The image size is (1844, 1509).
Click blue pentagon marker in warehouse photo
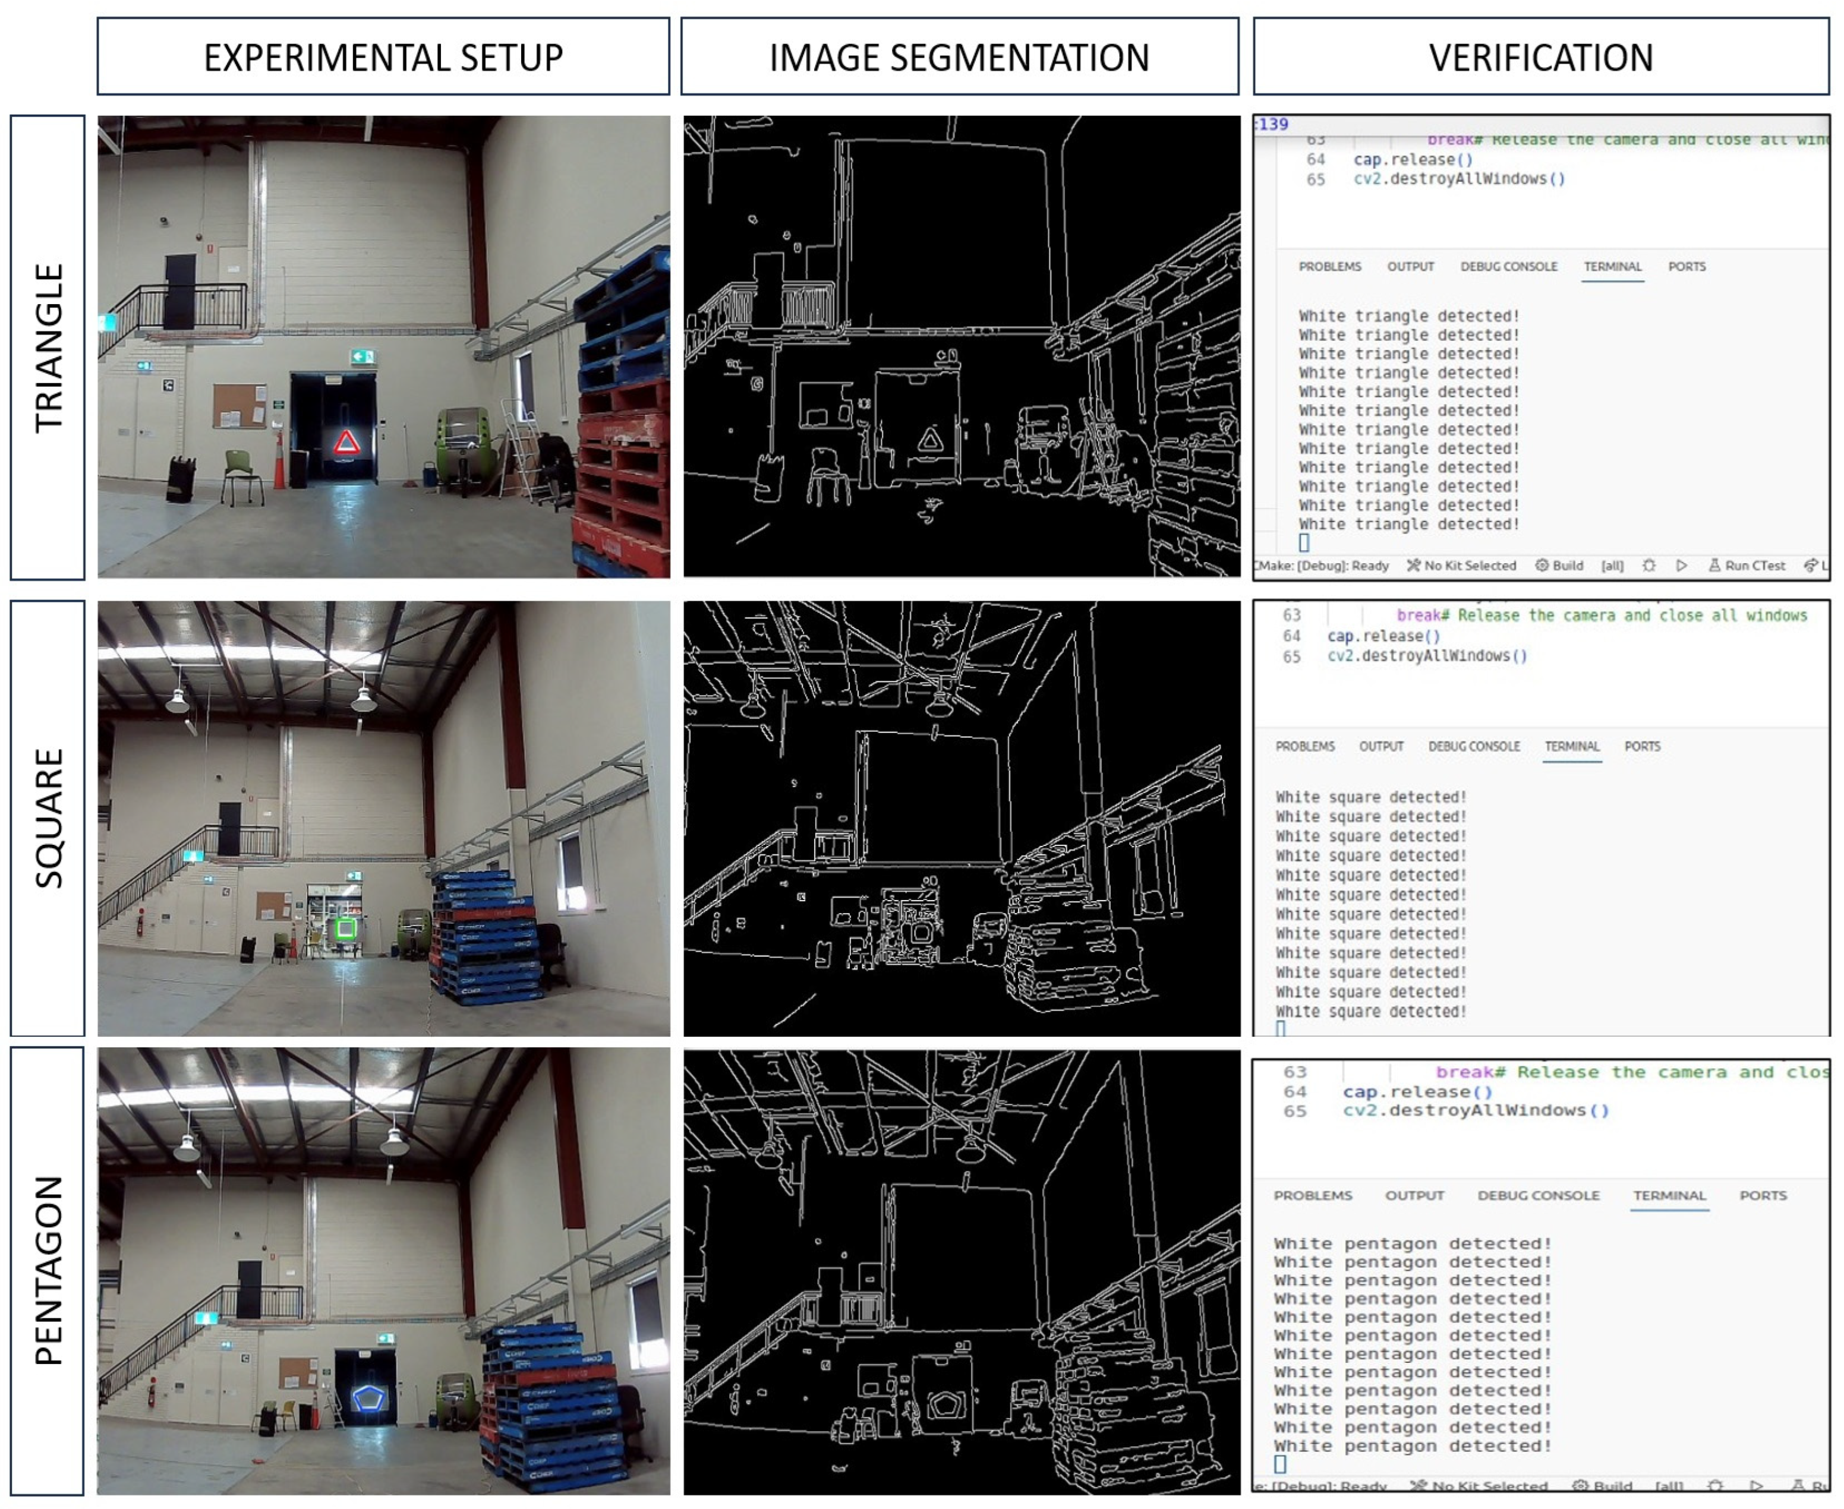368,1398
